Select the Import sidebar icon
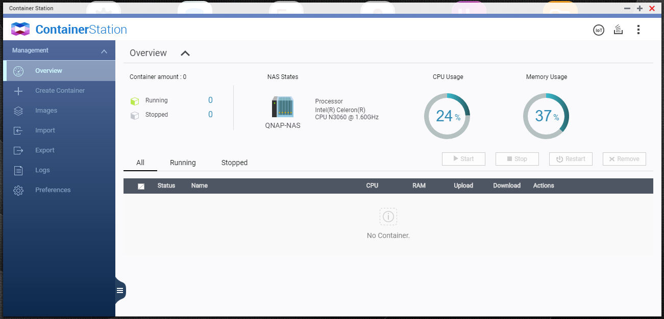Viewport: 664px width, 319px height. [18, 130]
